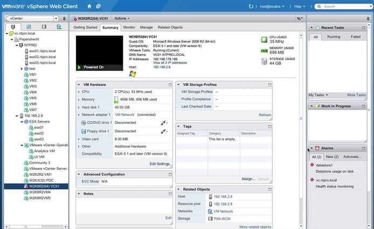Screen dimensions: 374x229
Task: Switch to the VMs and Templates view
Action: coord(29,27)
